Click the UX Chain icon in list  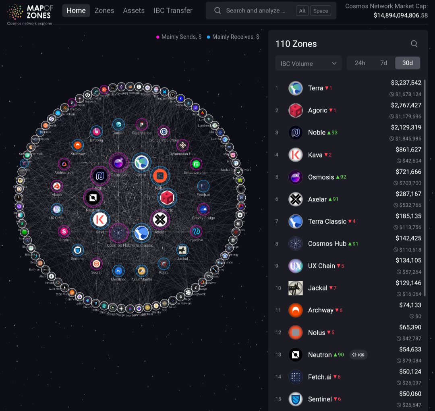point(296,266)
